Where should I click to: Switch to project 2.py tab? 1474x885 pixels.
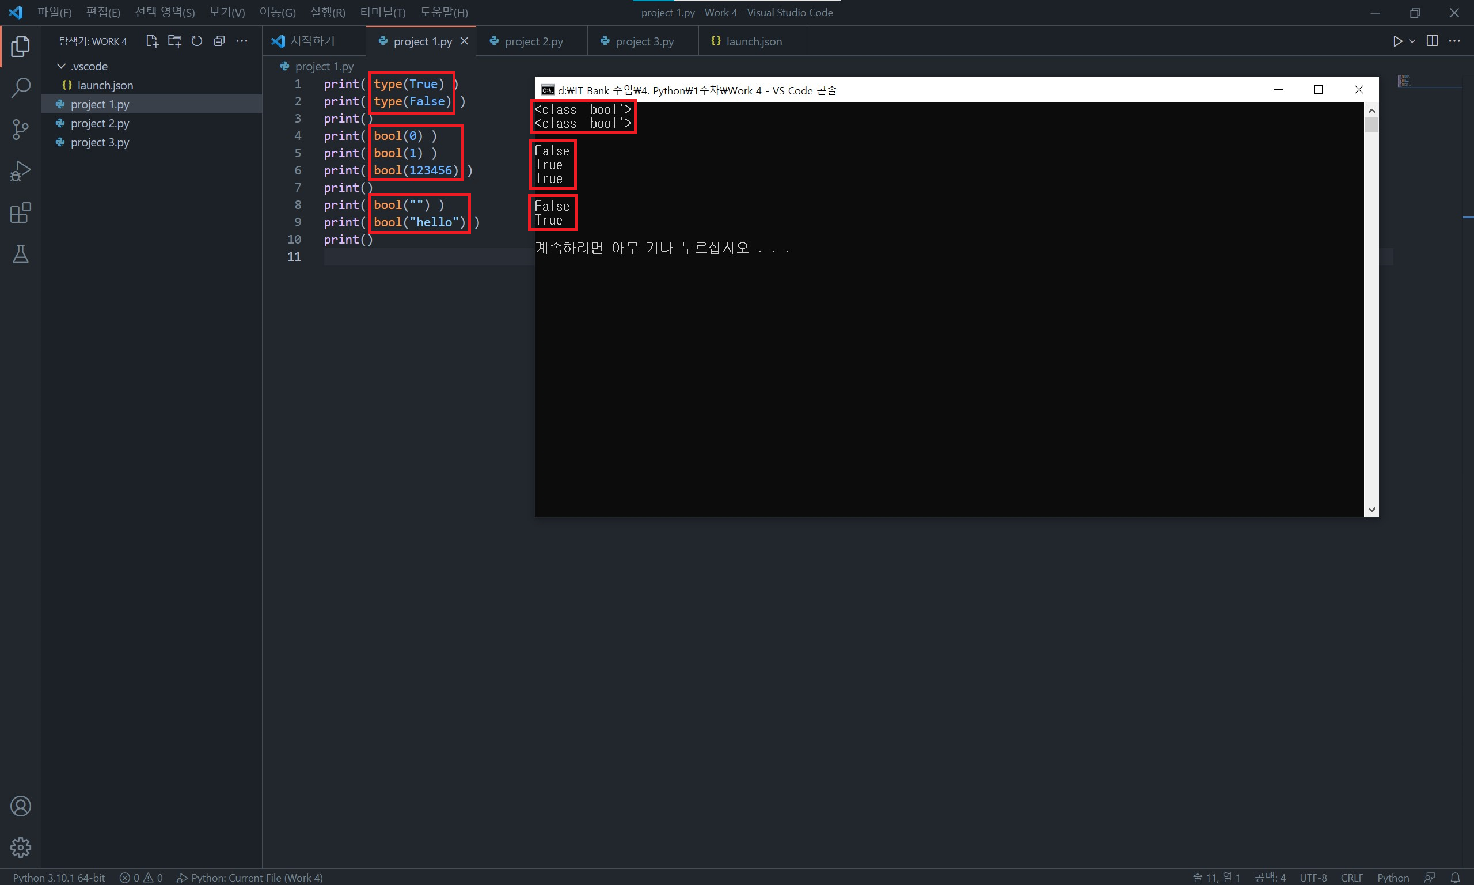tap(533, 41)
